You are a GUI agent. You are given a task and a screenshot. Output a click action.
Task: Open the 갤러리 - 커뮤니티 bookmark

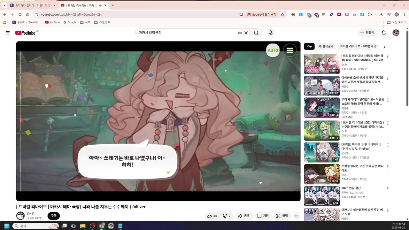(27, 22)
